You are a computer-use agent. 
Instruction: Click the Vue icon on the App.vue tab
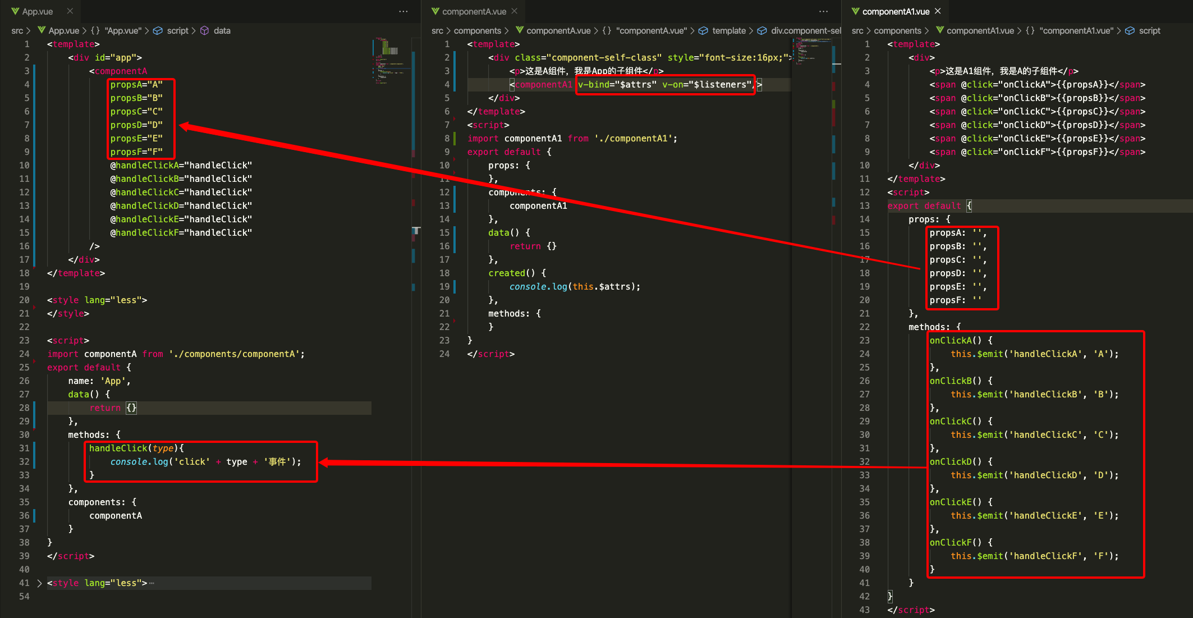[x=15, y=11]
